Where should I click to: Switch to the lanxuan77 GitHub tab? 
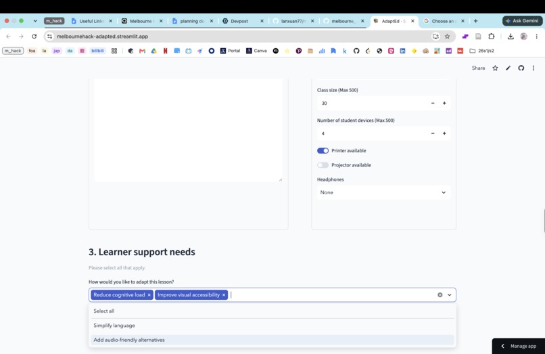pyautogui.click(x=293, y=21)
